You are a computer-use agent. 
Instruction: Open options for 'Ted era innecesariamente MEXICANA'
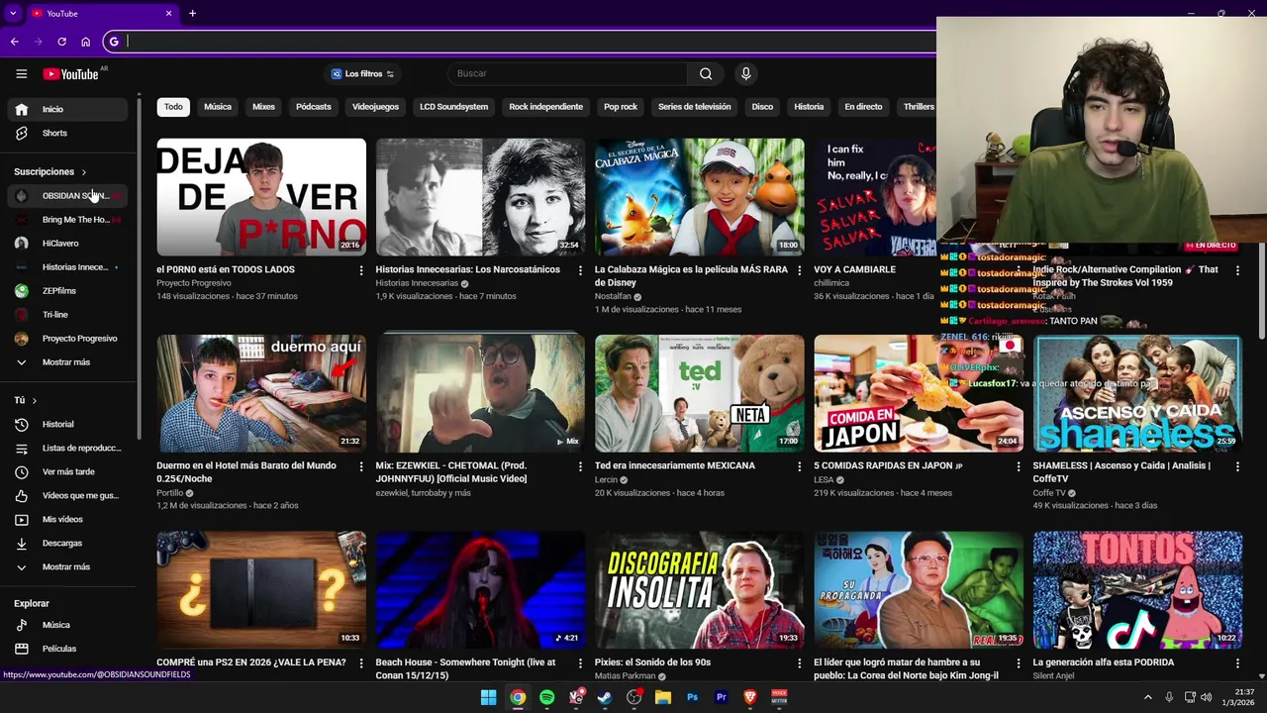point(799,466)
